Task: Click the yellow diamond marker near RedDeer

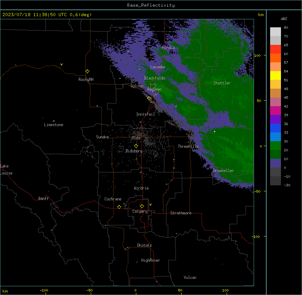Action: pyautogui.click(x=149, y=98)
